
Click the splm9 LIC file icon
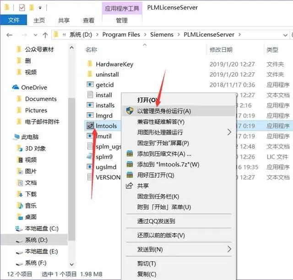click(90, 157)
